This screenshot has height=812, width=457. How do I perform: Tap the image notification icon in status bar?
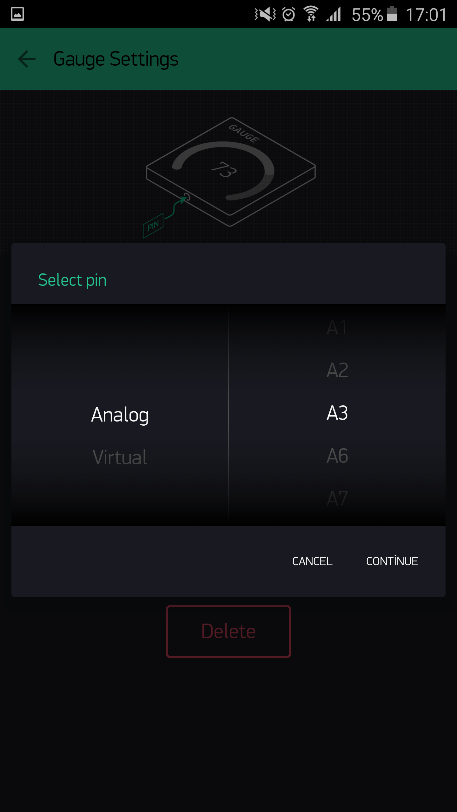point(17,14)
